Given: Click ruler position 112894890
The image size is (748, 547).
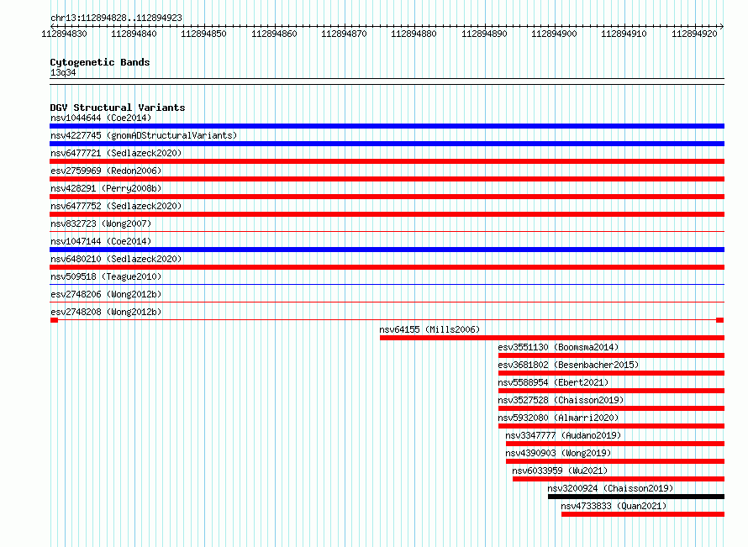Looking at the screenshot, I should click(484, 34).
